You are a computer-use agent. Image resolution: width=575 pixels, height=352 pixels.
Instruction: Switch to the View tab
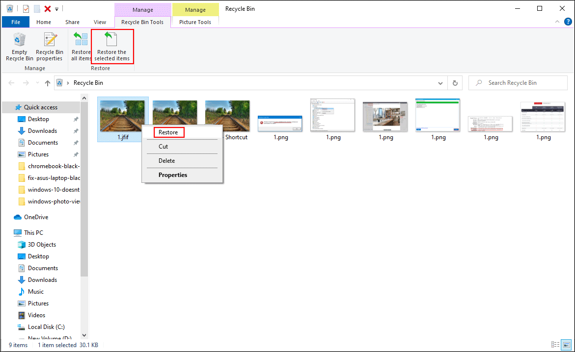(x=100, y=22)
